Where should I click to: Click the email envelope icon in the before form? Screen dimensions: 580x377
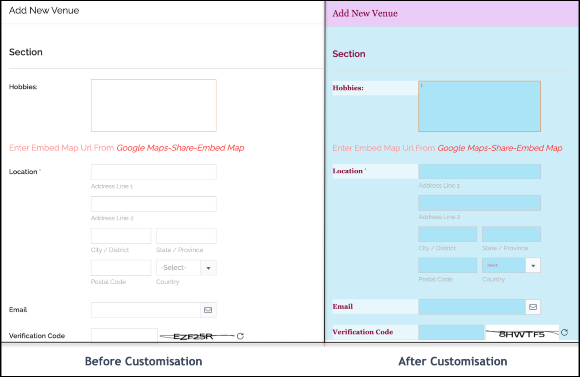point(208,310)
